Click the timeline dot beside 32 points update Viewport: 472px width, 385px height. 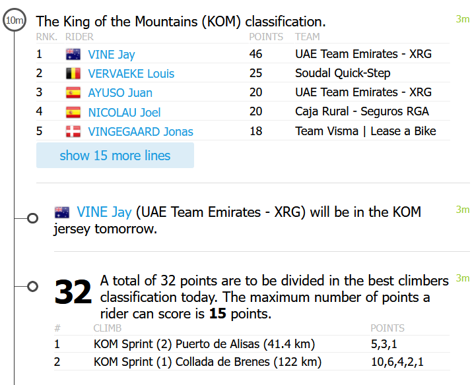(x=32, y=286)
